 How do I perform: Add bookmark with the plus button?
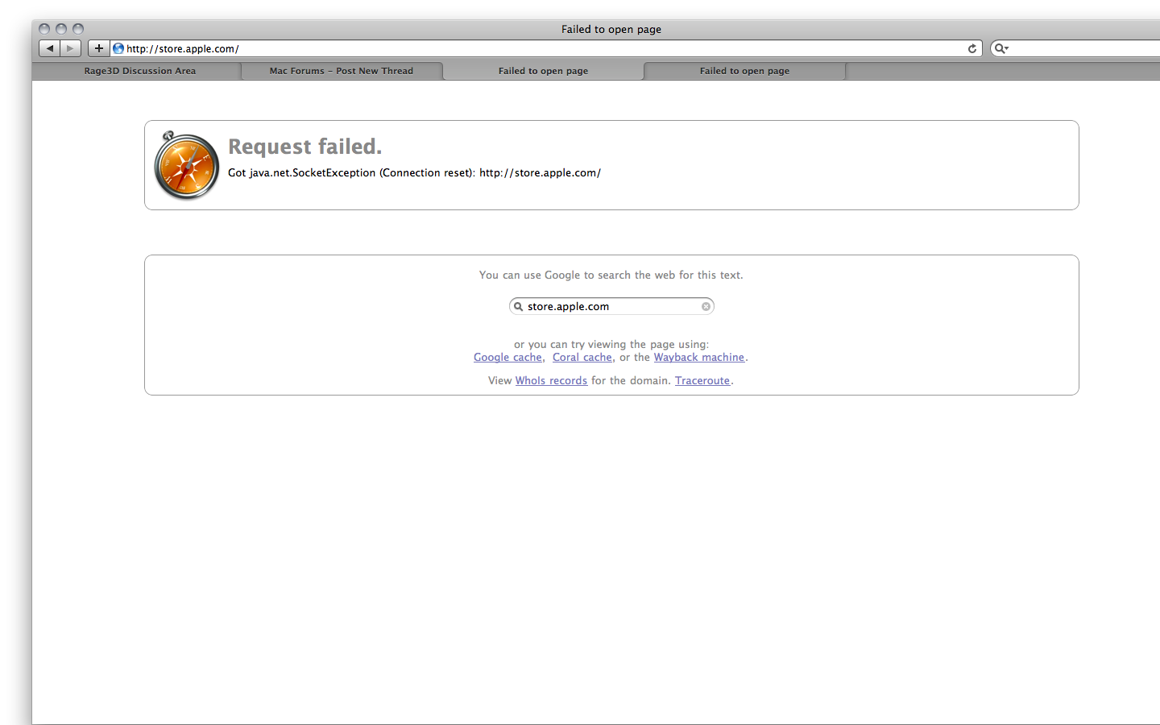pyautogui.click(x=98, y=48)
